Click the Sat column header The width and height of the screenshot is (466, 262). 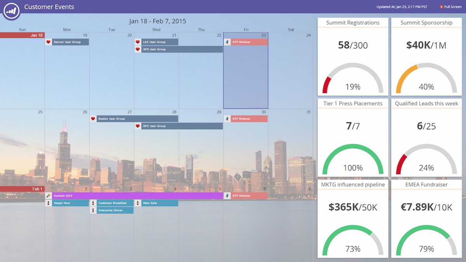(291, 29)
